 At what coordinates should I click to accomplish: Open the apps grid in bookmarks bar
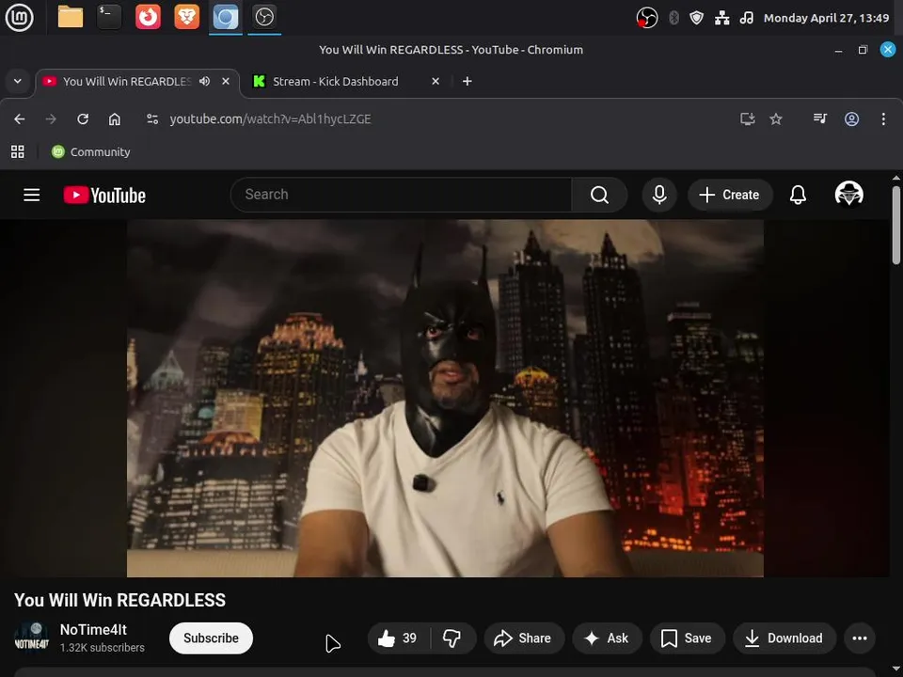point(18,152)
